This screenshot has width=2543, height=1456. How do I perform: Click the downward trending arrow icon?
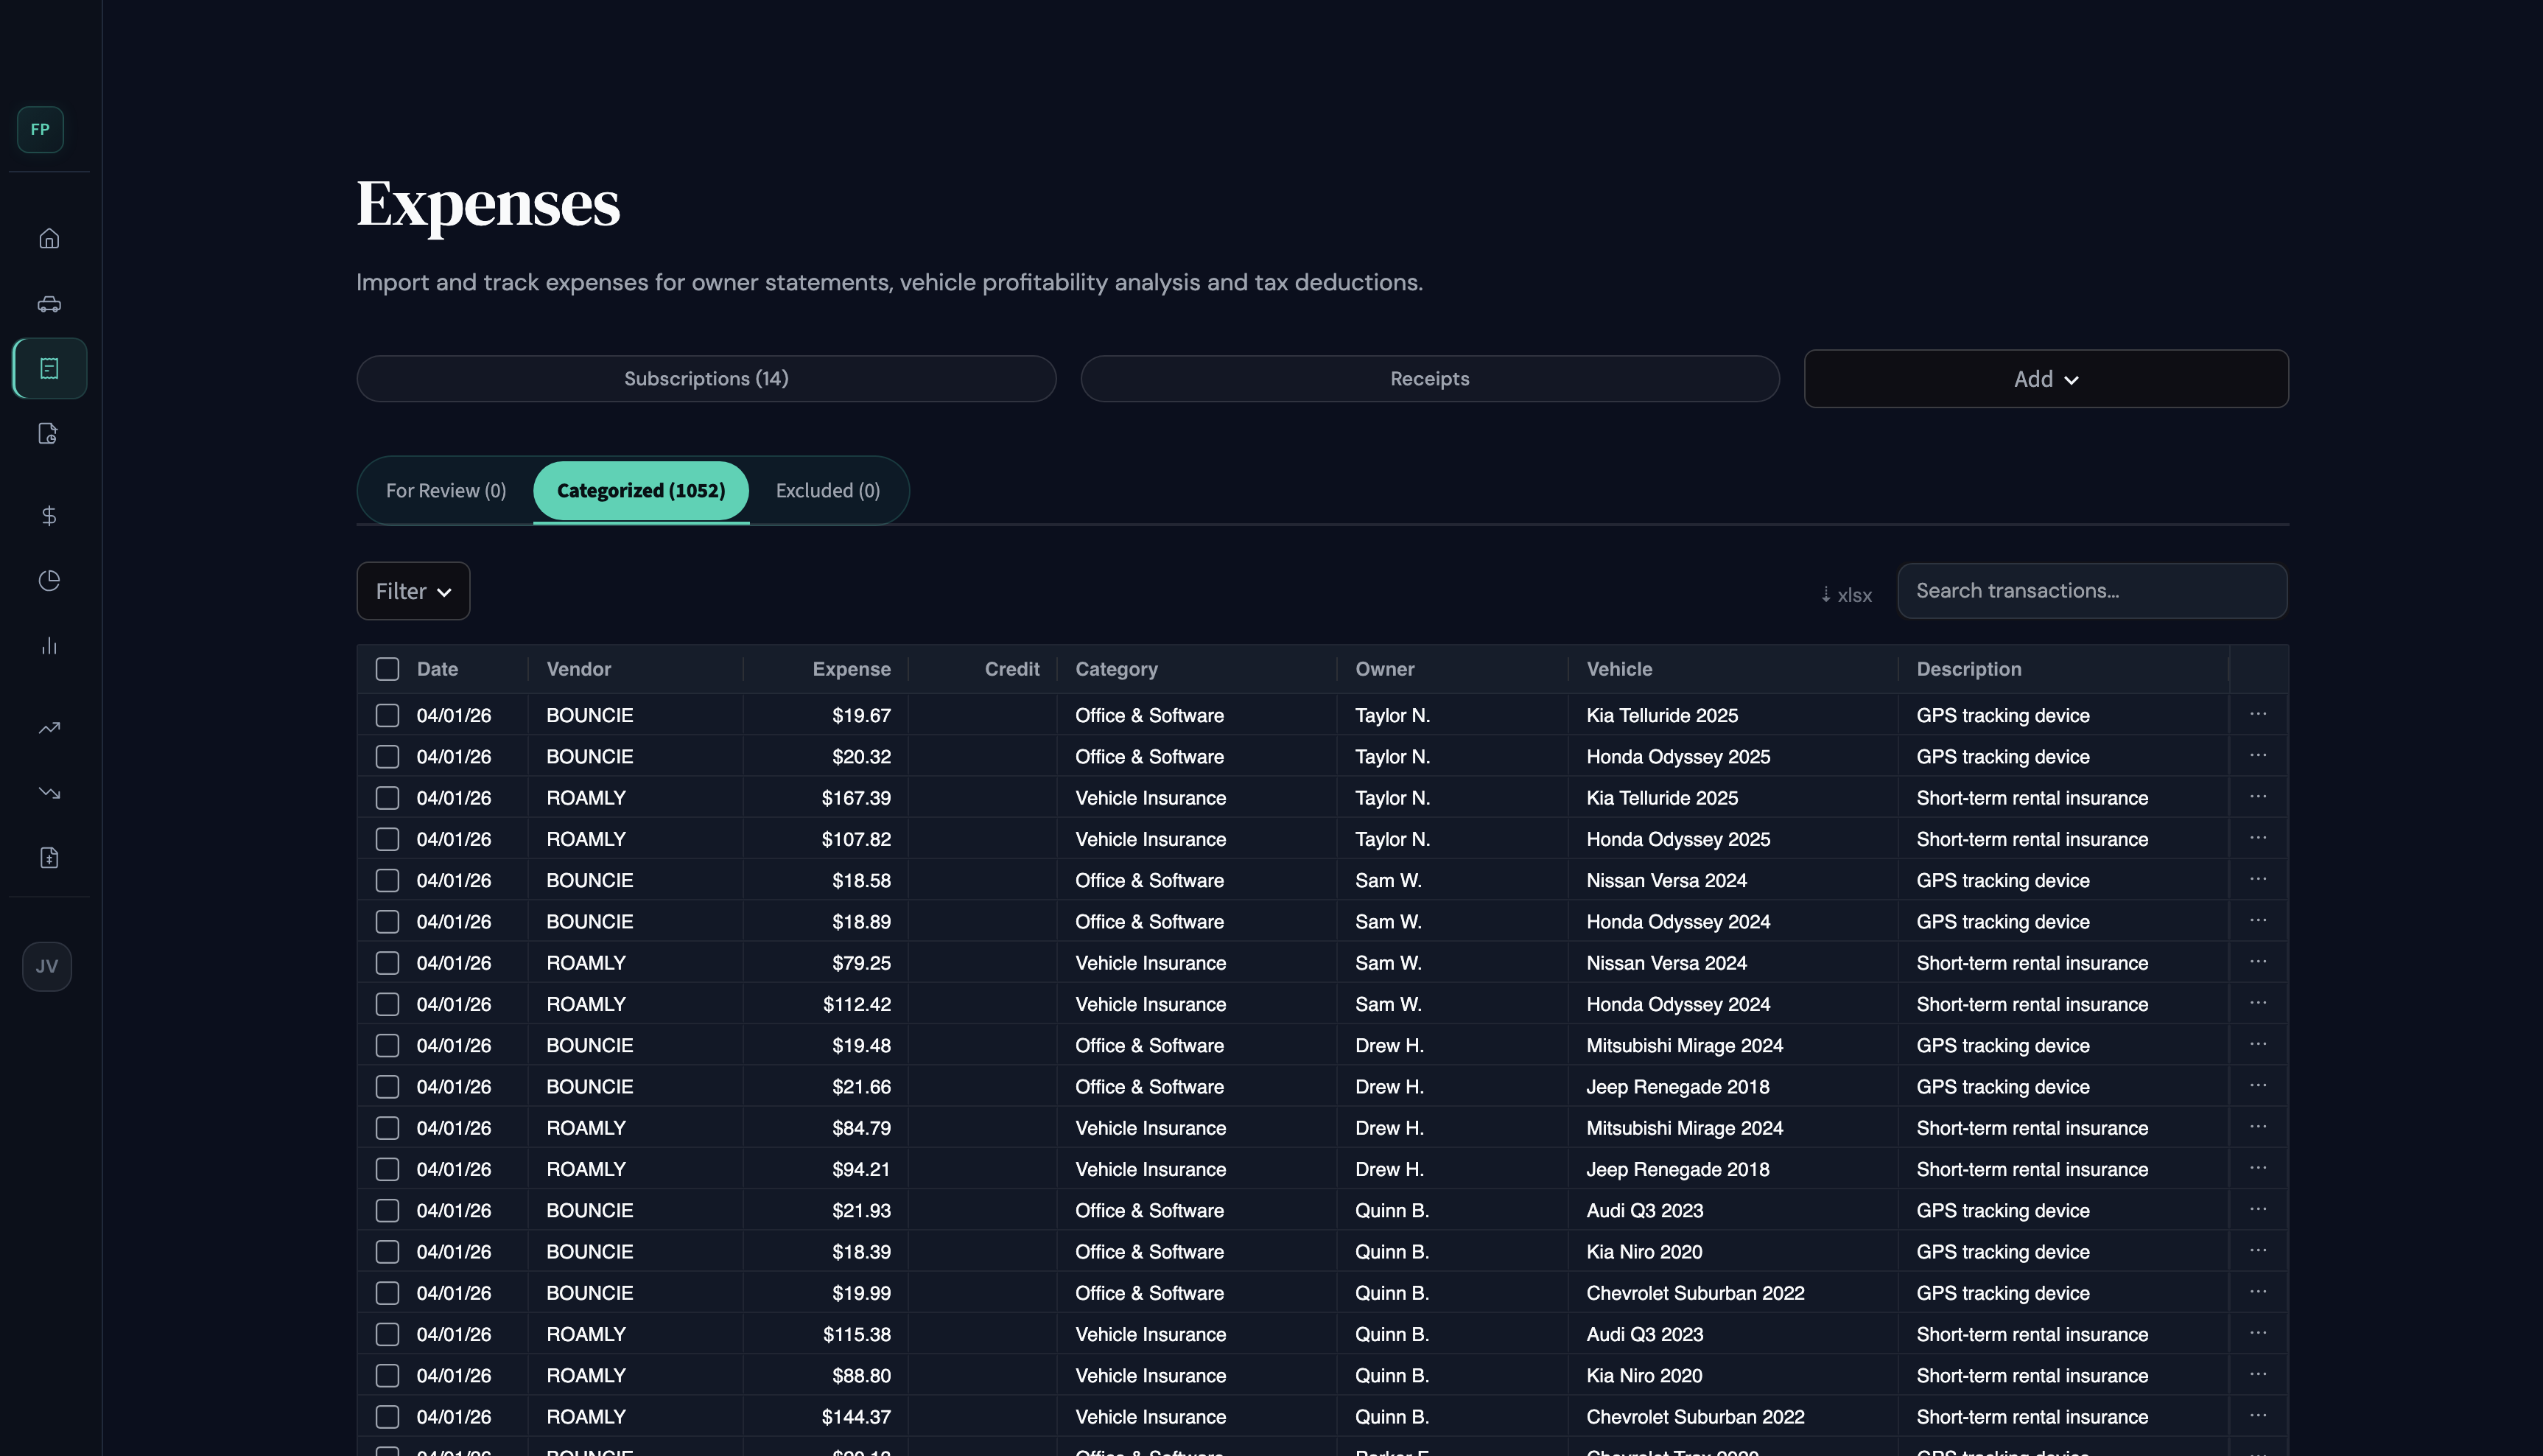49,793
